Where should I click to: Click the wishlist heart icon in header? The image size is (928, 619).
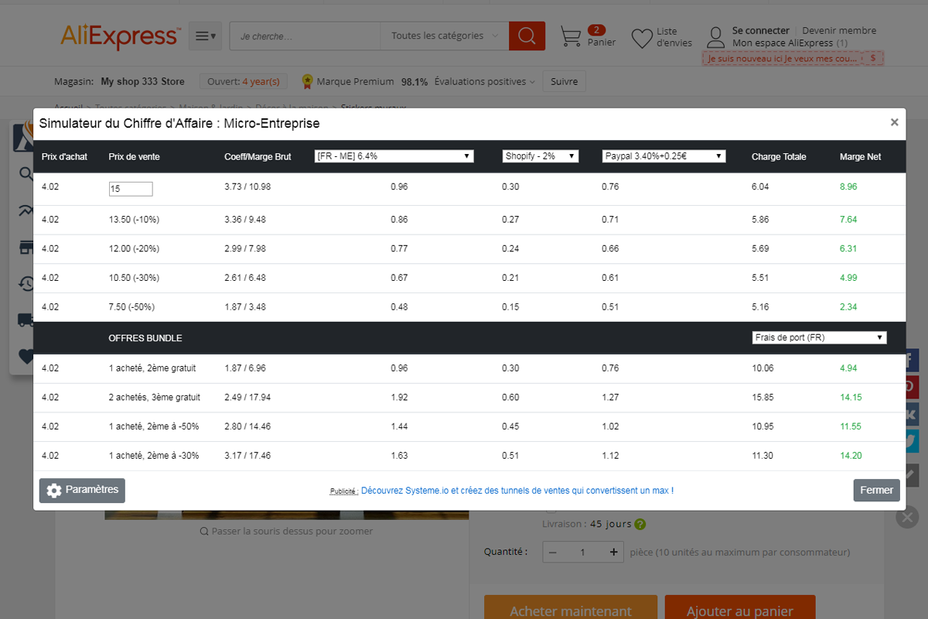coord(642,38)
